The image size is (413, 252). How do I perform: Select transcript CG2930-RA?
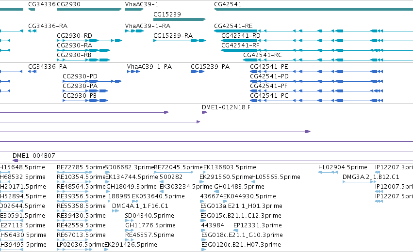click(x=75, y=45)
